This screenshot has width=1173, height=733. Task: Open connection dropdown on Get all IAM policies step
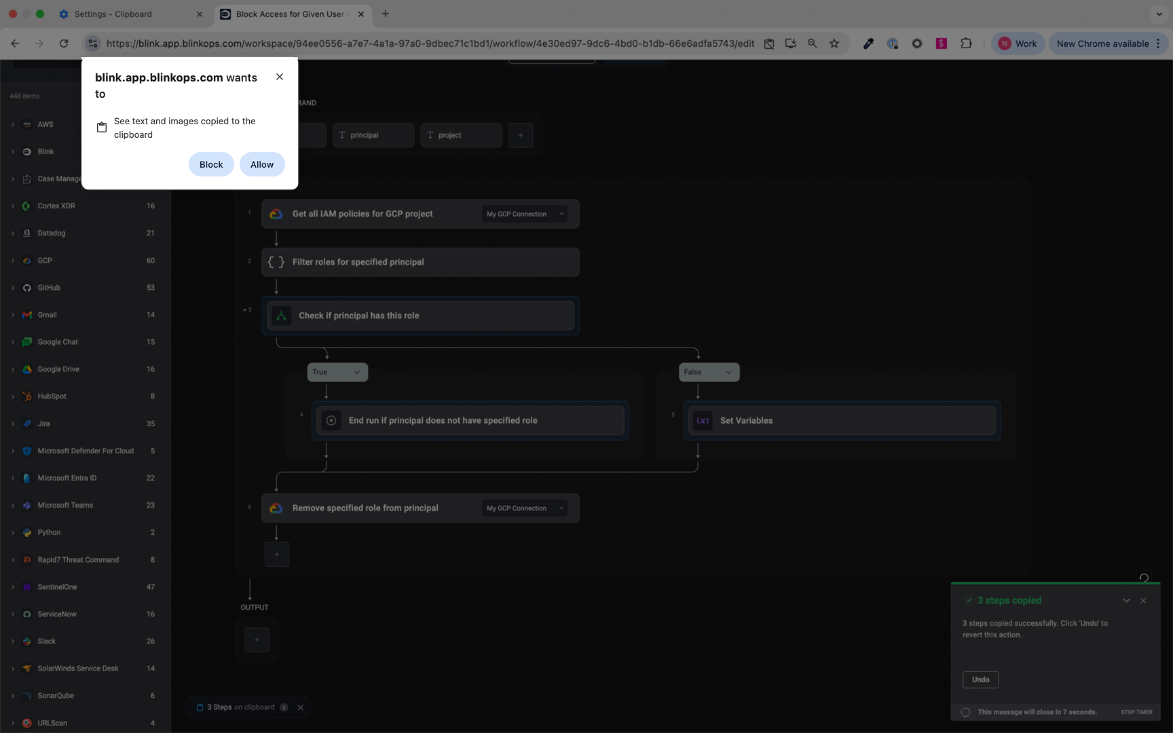(x=525, y=214)
